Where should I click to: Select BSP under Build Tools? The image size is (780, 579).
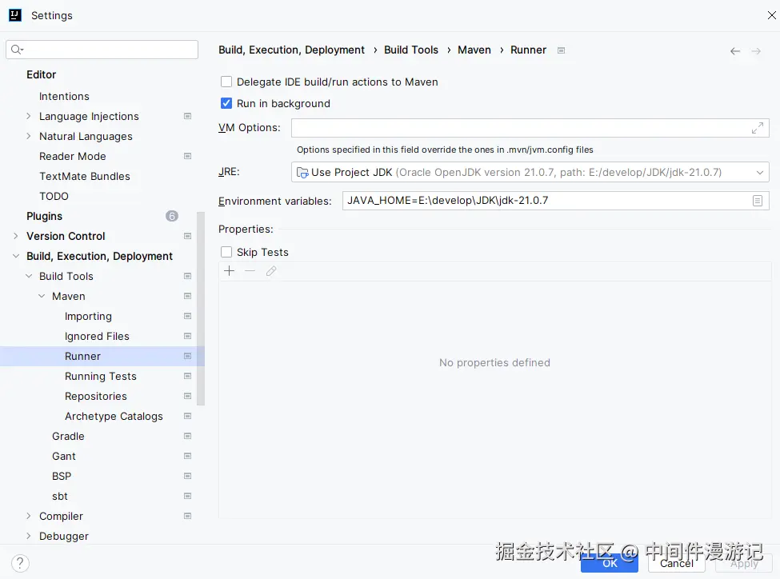62,477
